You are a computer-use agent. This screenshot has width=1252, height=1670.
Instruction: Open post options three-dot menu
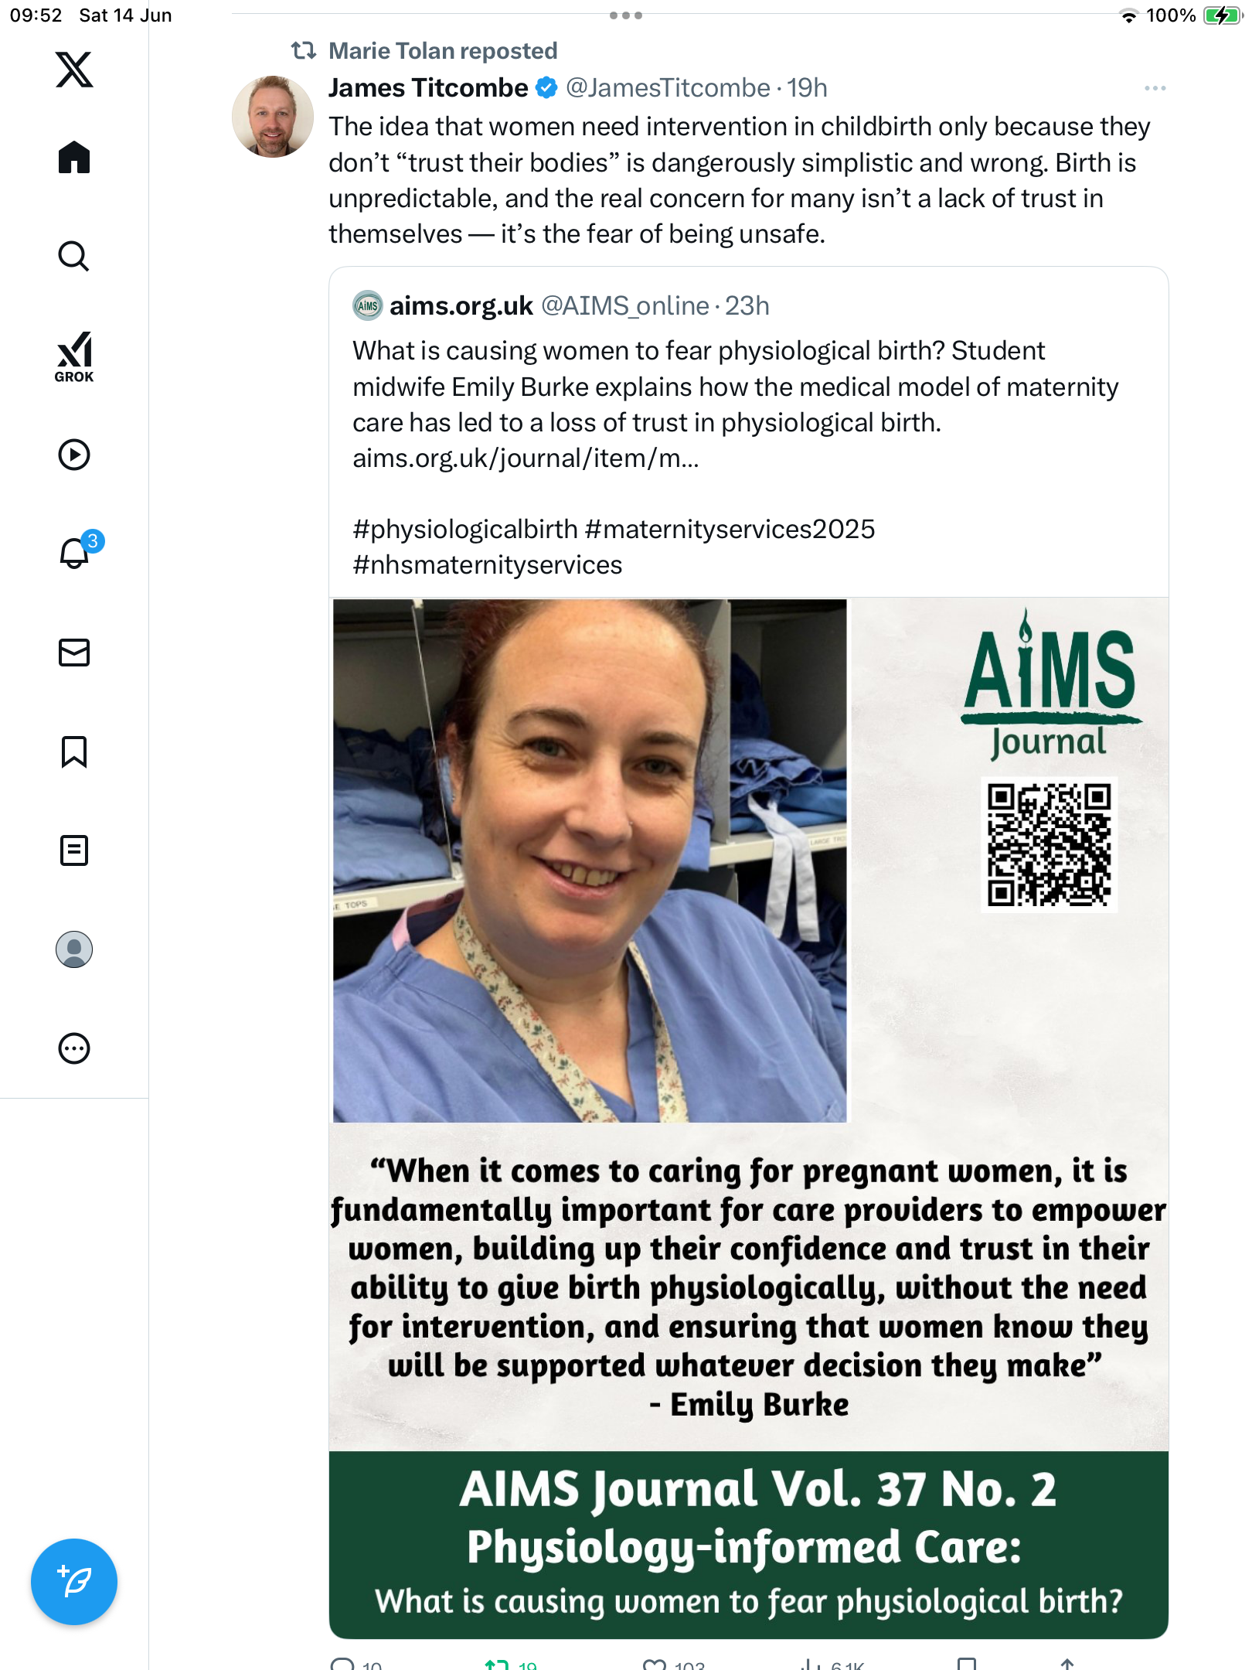[1155, 88]
